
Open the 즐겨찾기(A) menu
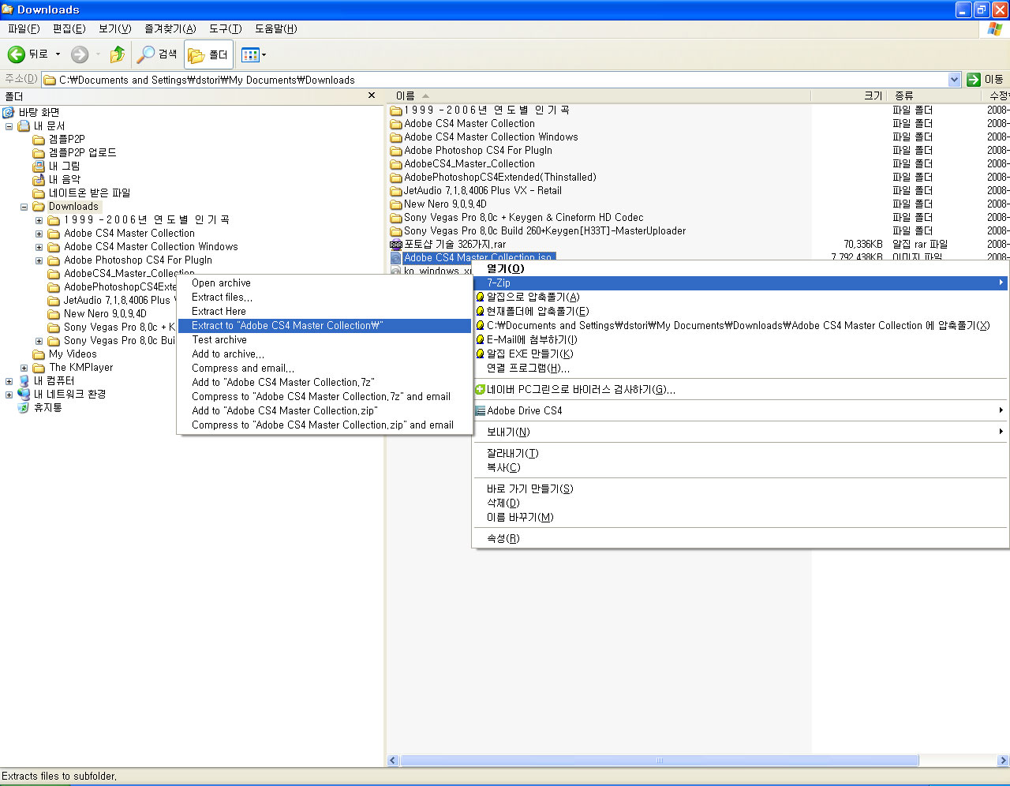click(x=170, y=28)
